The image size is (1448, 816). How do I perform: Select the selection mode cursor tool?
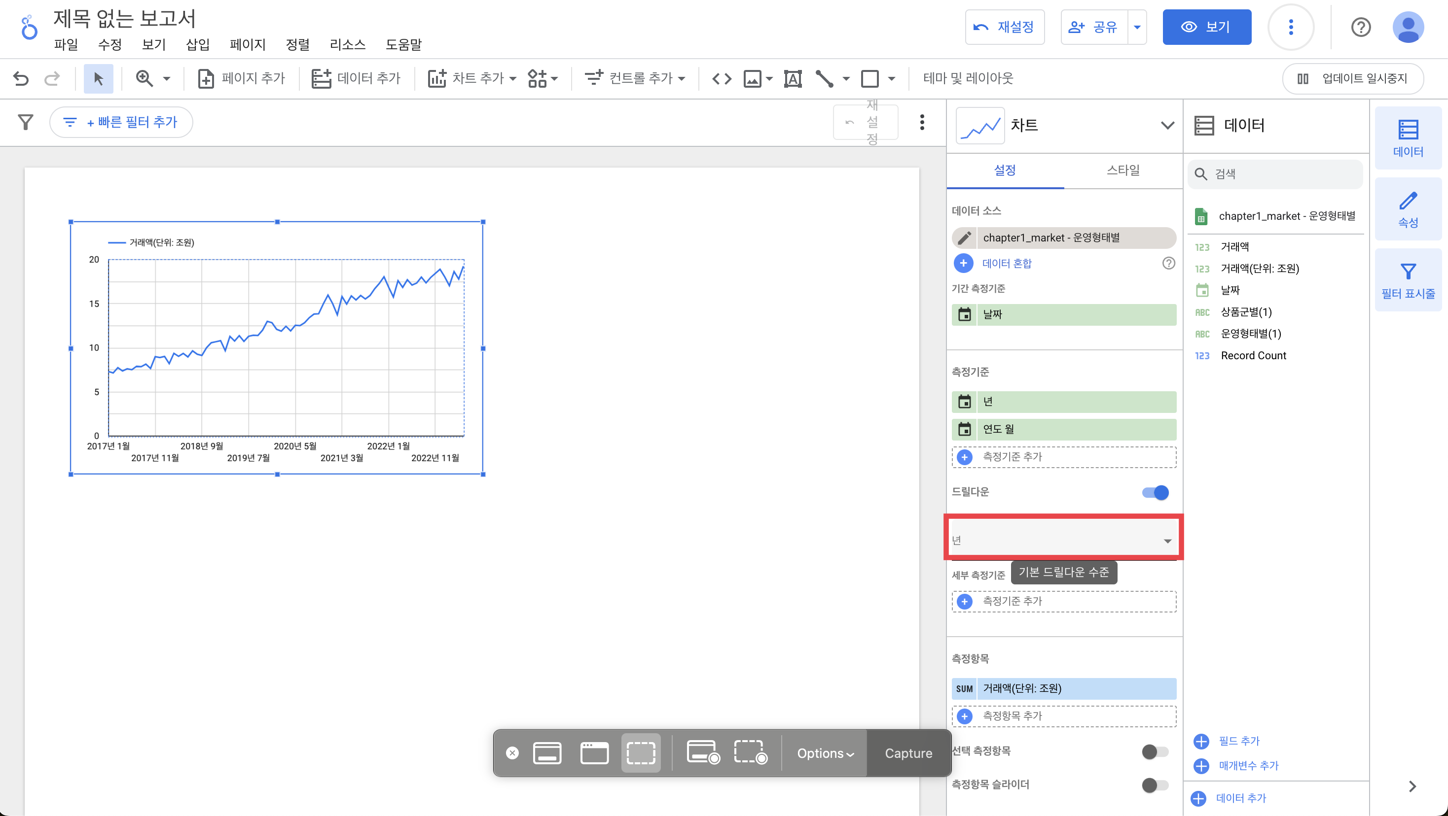pos(98,78)
